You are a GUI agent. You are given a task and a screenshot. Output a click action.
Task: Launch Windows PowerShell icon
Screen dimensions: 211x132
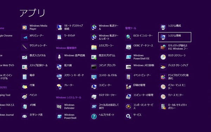[59, 117]
